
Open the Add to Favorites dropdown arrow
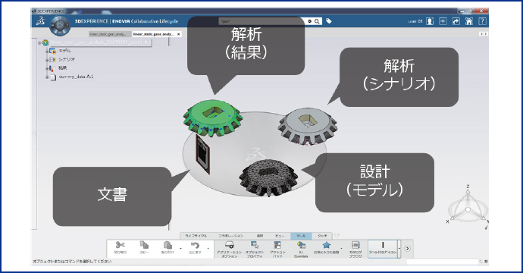pyautogui.click(x=341, y=249)
